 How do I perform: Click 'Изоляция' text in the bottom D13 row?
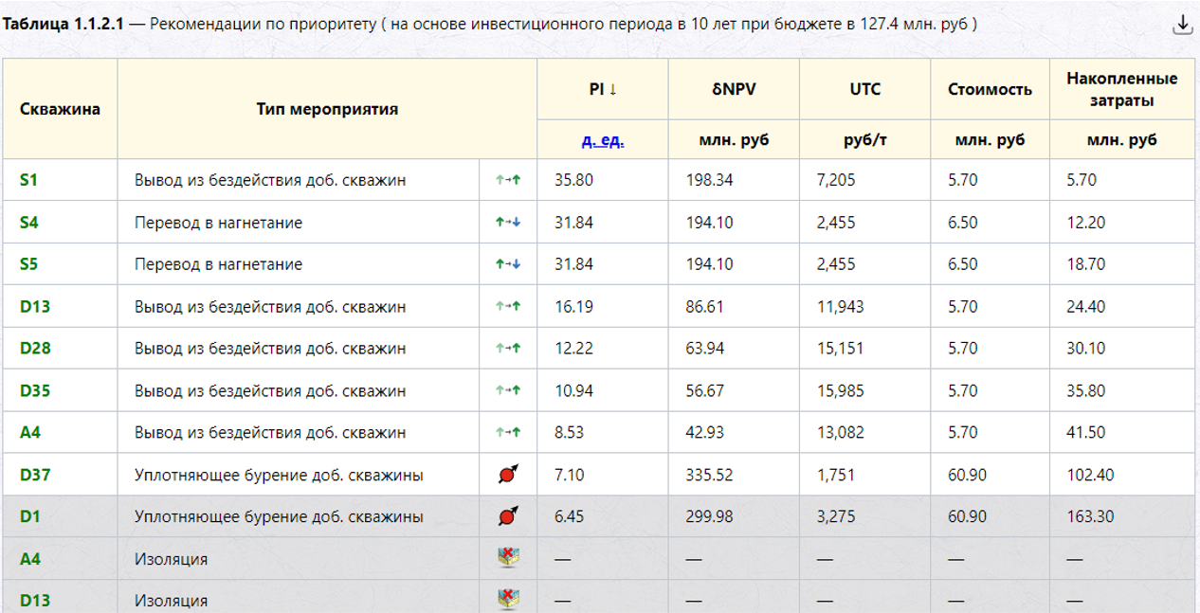coord(171,601)
